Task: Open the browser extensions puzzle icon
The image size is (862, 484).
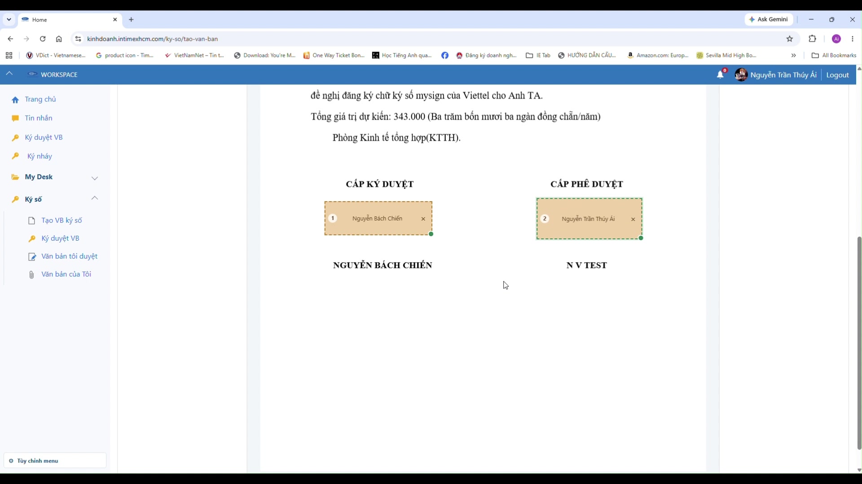Action: (x=813, y=39)
